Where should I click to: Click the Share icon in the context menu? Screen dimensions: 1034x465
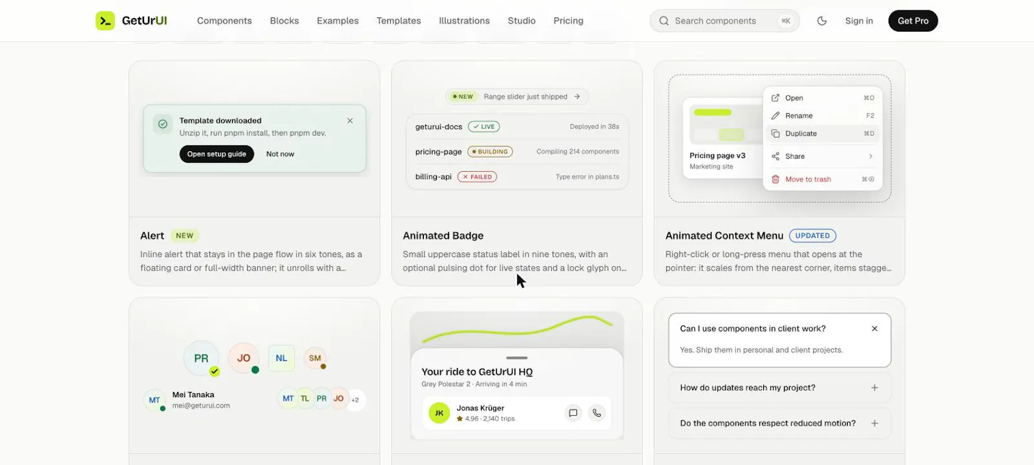tap(775, 156)
